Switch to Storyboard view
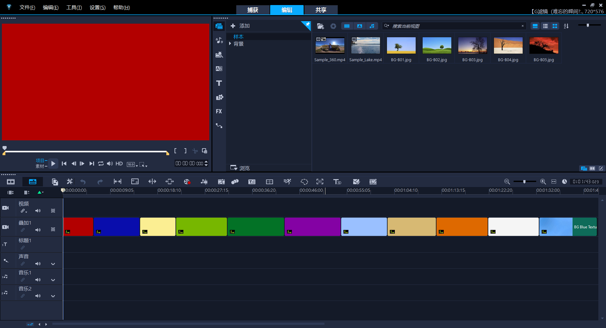Viewport: 606px width, 328px height. click(x=11, y=182)
